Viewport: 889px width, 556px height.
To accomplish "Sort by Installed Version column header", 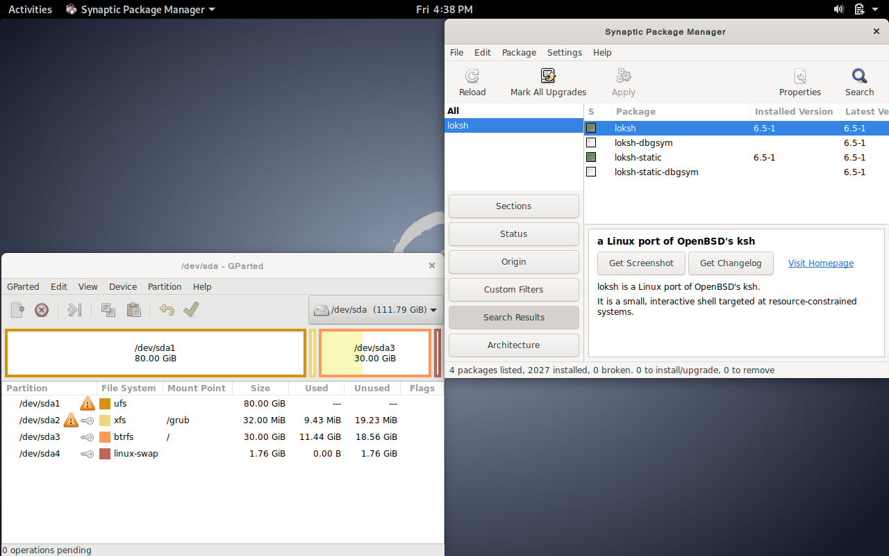I will tap(794, 111).
